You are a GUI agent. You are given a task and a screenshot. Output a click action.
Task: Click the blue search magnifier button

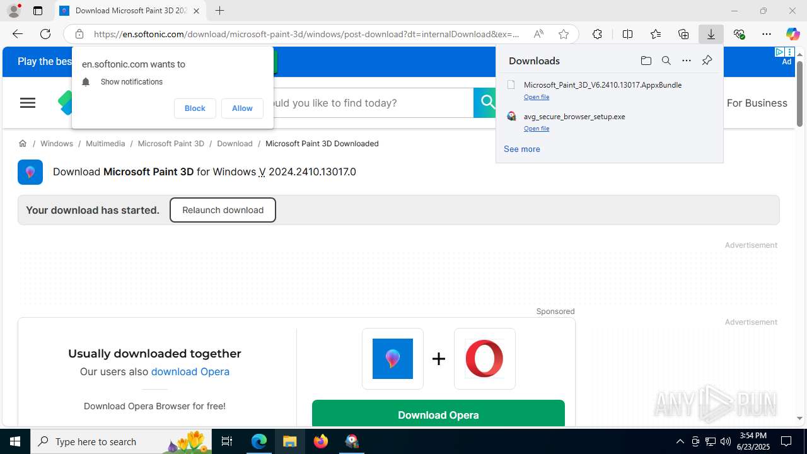click(x=485, y=103)
